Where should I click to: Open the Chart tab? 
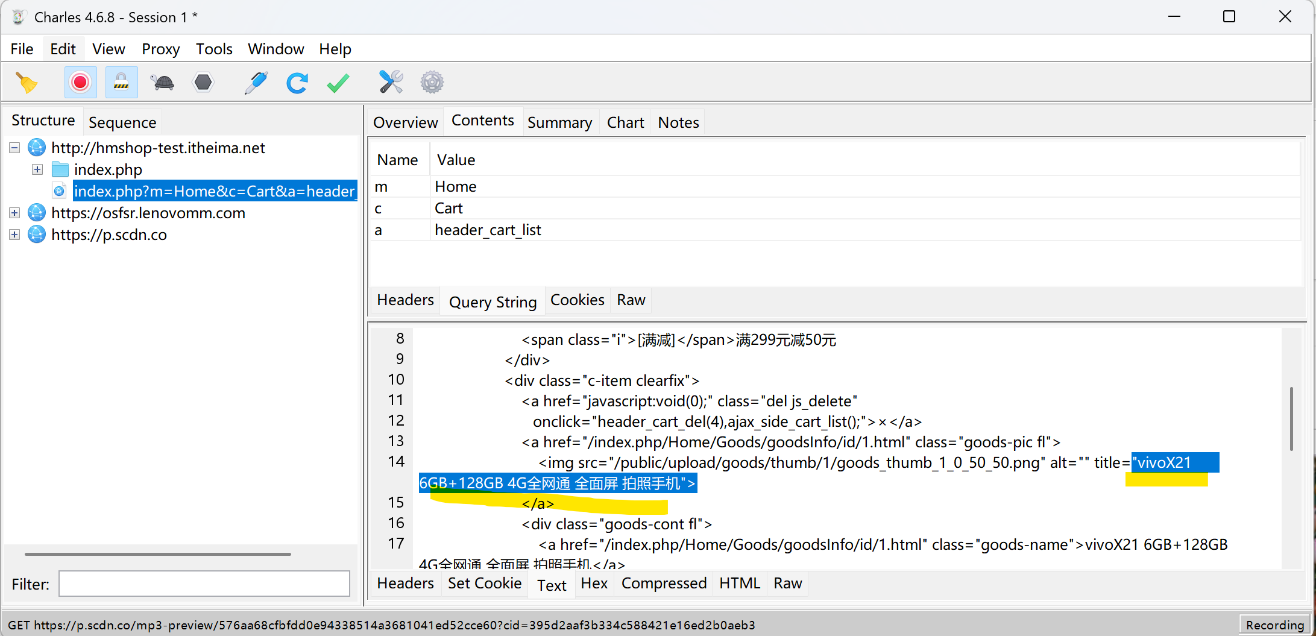[x=625, y=122]
